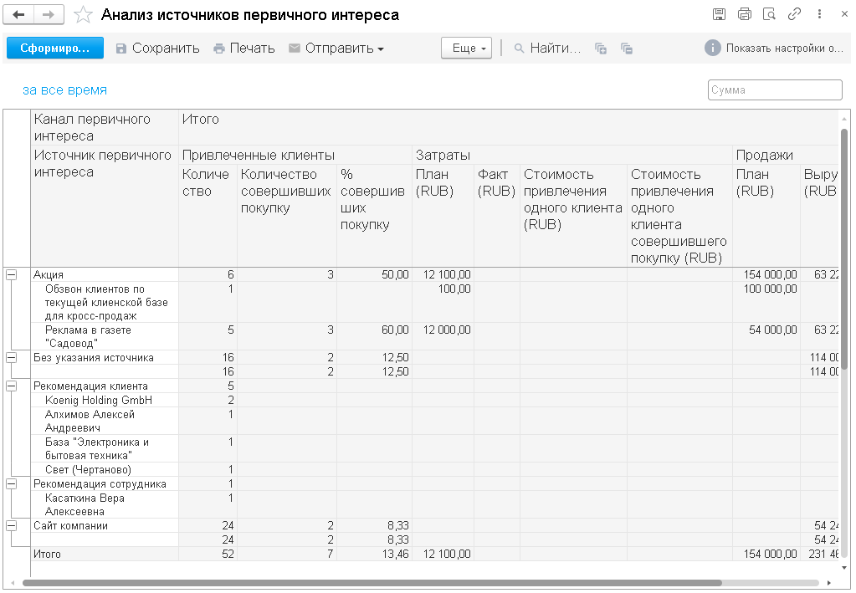
Task: Select Реклама в газете "Садовод" row
Action: (88, 336)
